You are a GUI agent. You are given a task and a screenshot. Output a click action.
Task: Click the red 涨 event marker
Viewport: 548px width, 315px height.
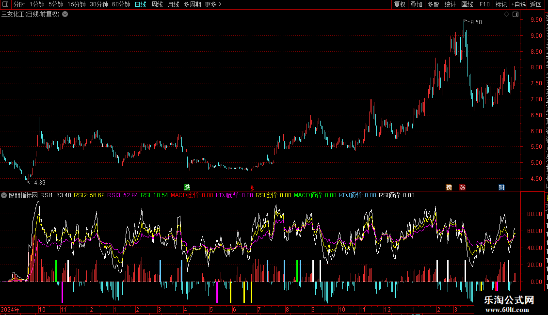[x=462, y=188]
